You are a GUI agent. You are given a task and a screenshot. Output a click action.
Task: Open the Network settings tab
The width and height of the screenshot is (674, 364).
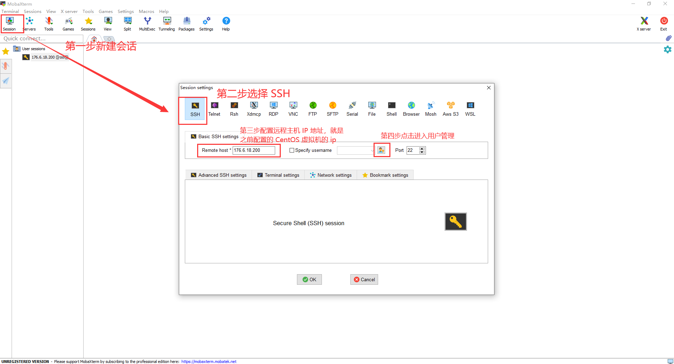[x=331, y=175]
